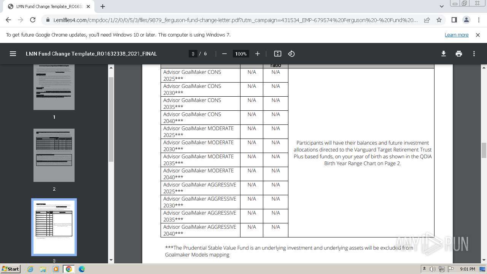This screenshot has width=487, height=274.
Task: Click the Prudential Stable Value Fund footnote
Action: click(x=289, y=251)
